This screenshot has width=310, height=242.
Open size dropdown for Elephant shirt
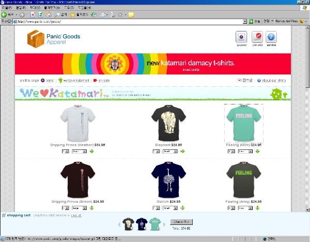(x=170, y=152)
